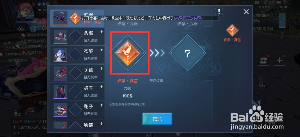The image size is (300, 137).
Task: Click the 靴子 boots equipment icon
Action: click(x=60, y=110)
